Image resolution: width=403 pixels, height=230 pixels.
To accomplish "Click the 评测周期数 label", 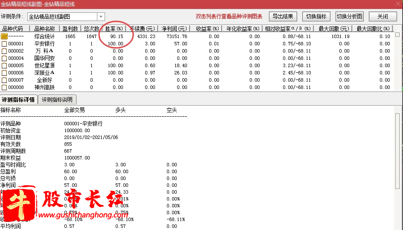I will point(13,151).
